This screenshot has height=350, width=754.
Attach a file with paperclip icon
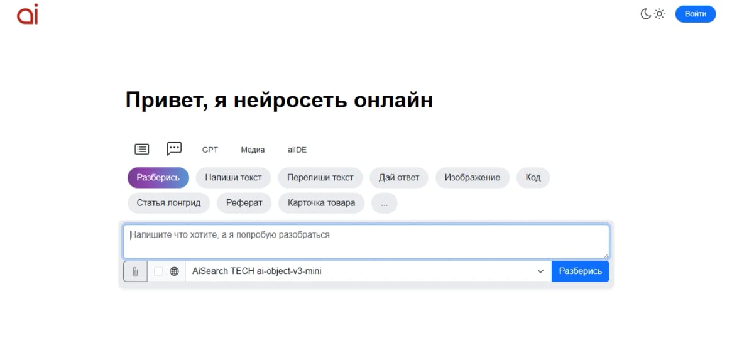pos(135,271)
